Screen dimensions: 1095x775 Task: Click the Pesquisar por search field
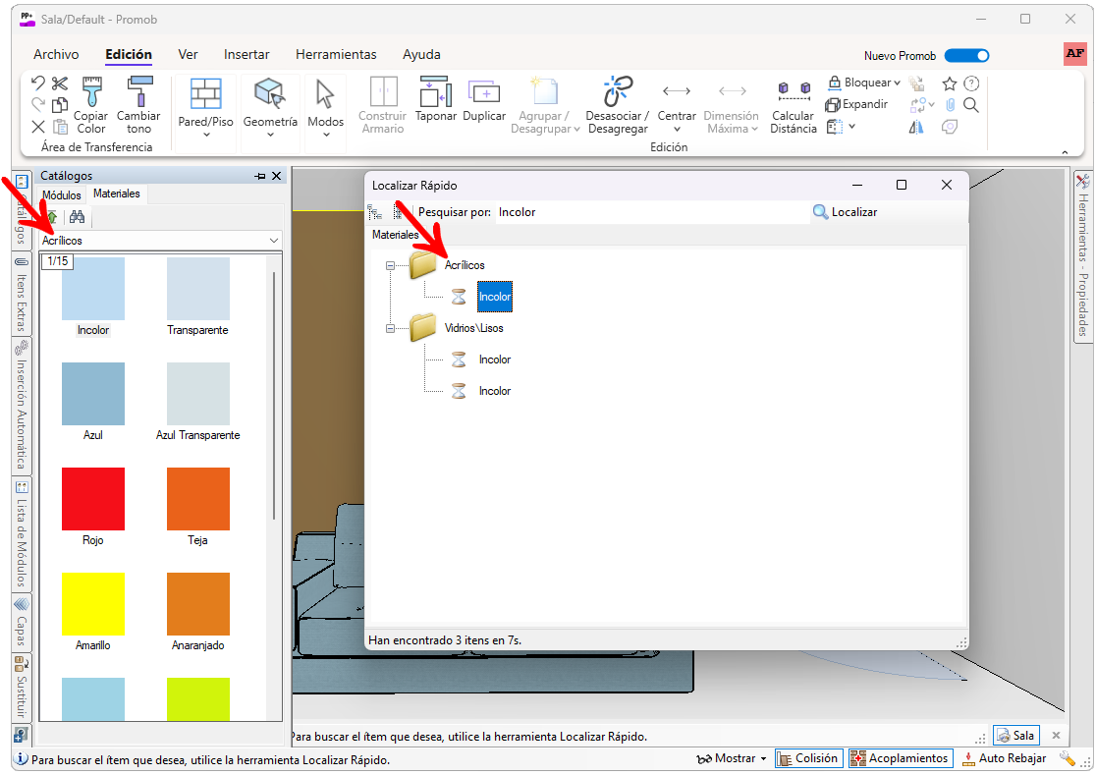[x=650, y=212]
